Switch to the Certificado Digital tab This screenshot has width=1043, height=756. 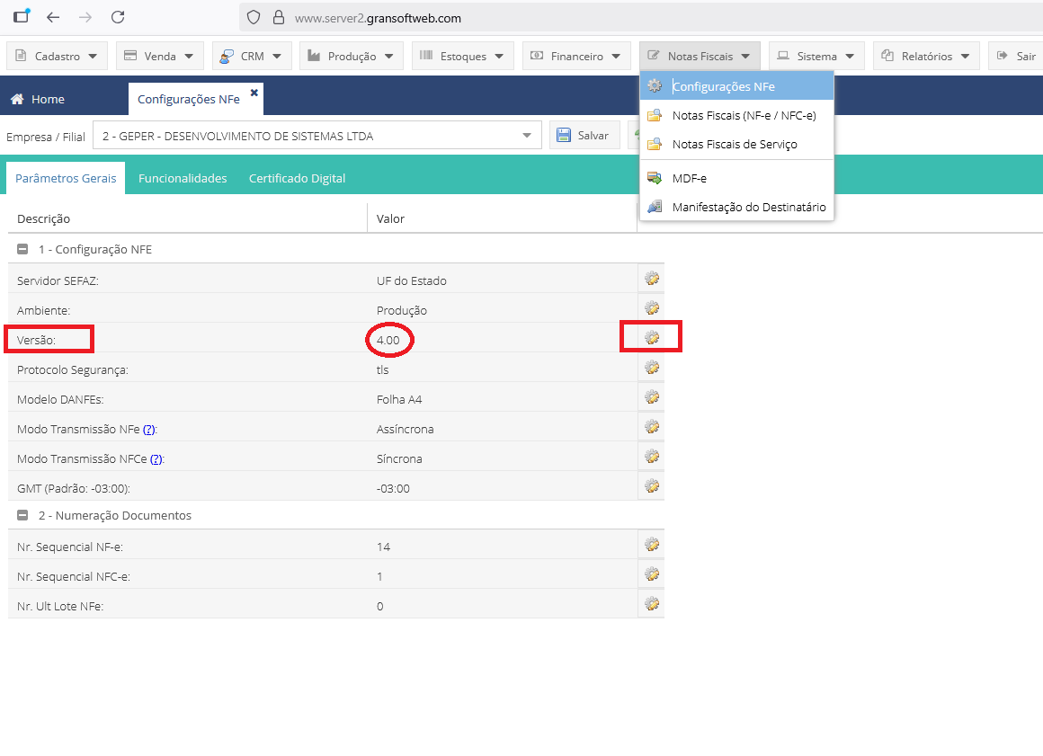[x=297, y=178]
